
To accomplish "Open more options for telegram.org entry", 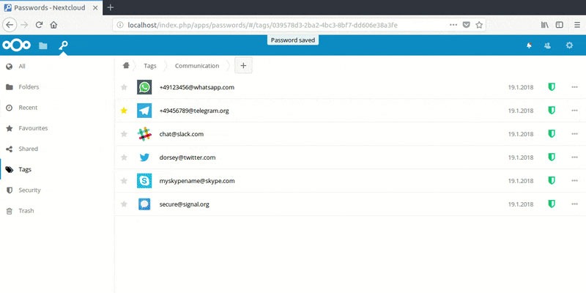I will pyautogui.click(x=574, y=111).
